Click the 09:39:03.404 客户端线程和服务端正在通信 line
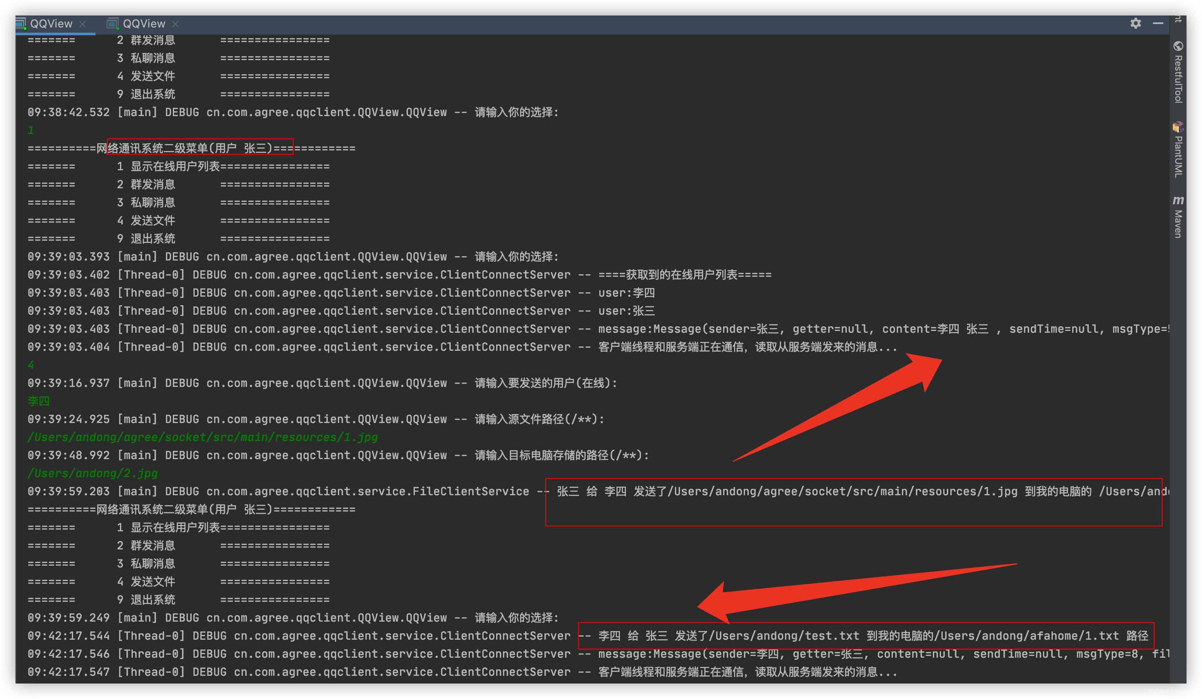The width and height of the screenshot is (1202, 699). tap(462, 347)
